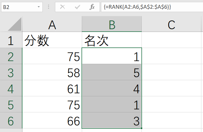Click the Cancel (X) formula bar icon
This screenshot has width=203, height=132.
(63, 7)
